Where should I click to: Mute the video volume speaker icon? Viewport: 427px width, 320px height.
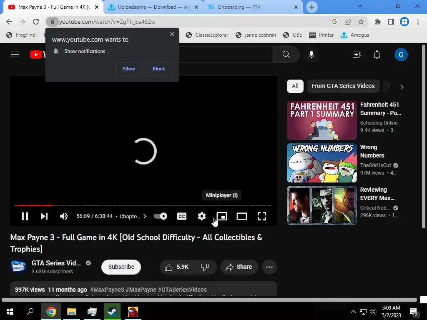coord(64,216)
